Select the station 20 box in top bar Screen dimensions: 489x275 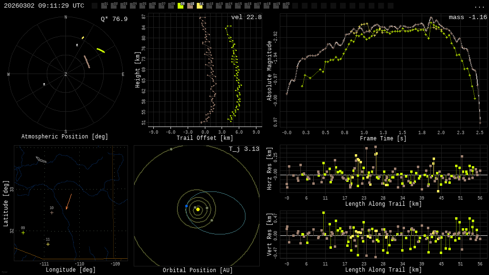point(286,6)
